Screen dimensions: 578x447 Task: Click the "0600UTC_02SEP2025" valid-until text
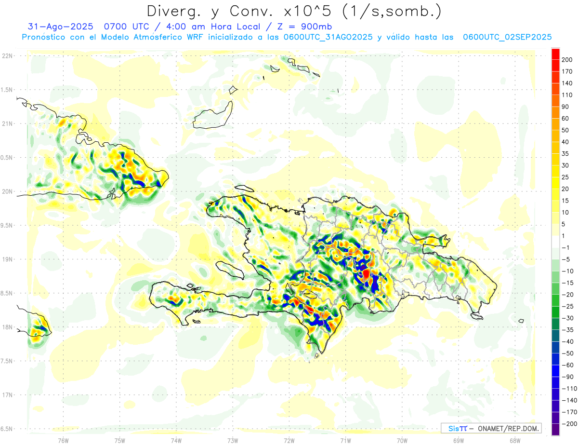pos(507,37)
